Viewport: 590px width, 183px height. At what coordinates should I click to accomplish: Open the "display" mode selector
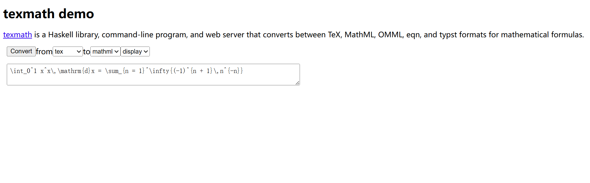point(134,51)
